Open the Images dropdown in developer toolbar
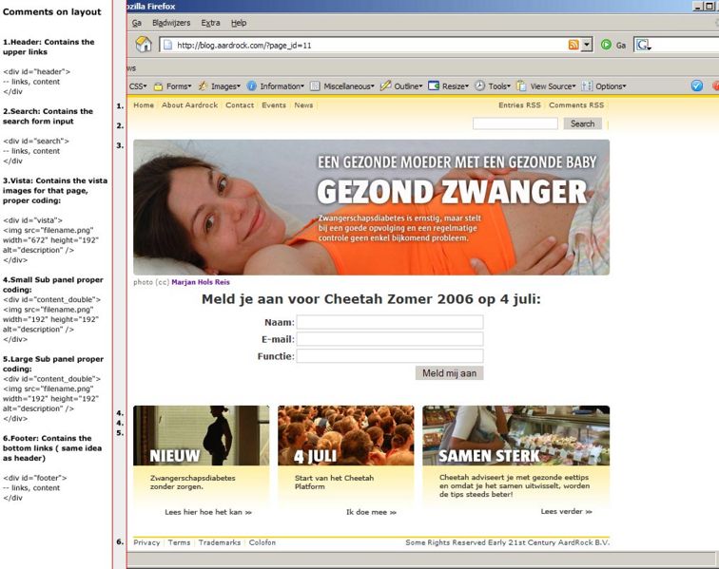Image resolution: width=719 pixels, height=569 pixels. coord(220,85)
